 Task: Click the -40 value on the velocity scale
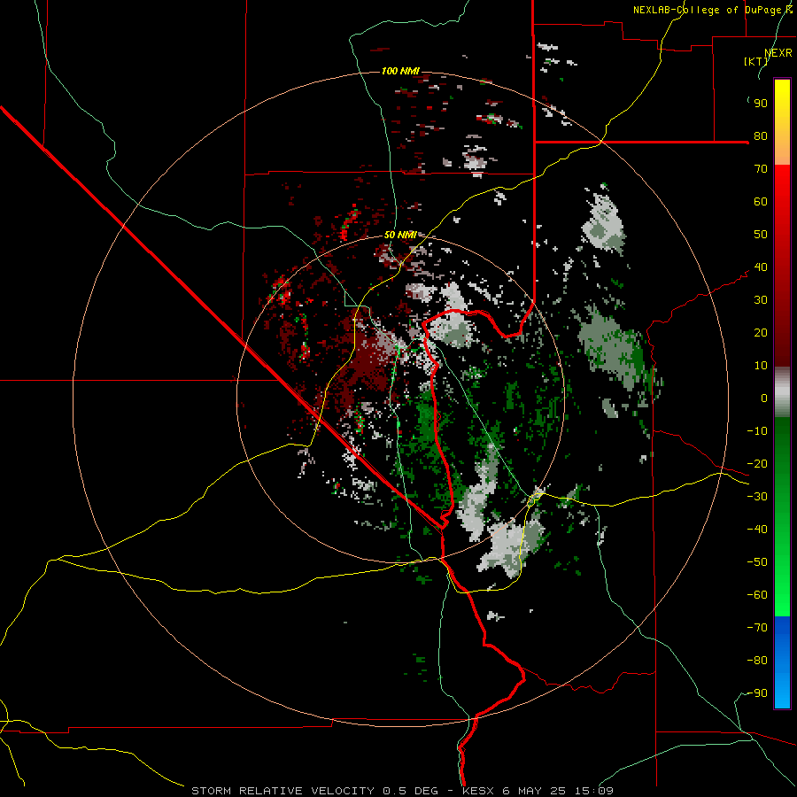tap(757, 530)
